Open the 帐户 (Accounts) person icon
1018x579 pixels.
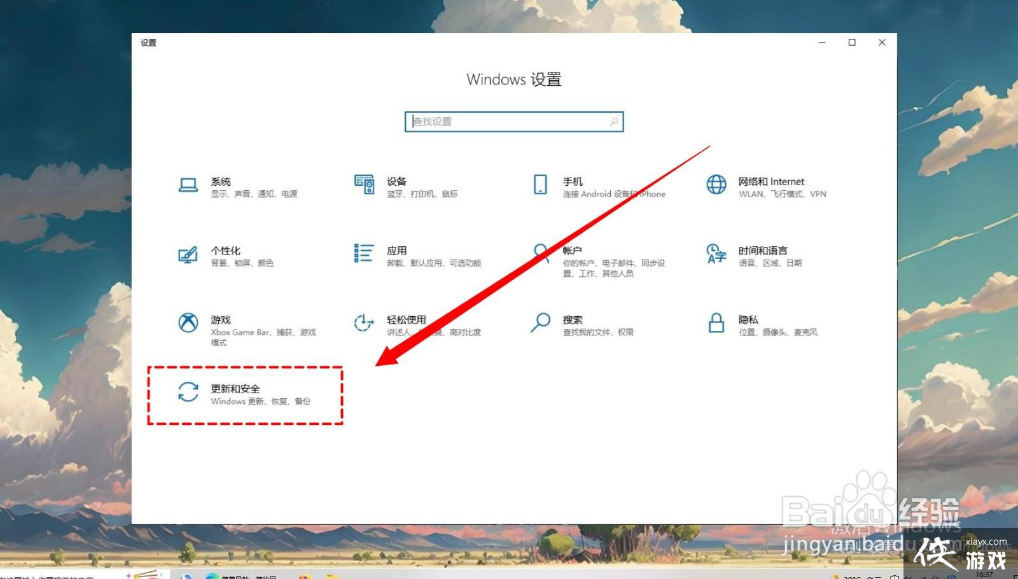(541, 252)
